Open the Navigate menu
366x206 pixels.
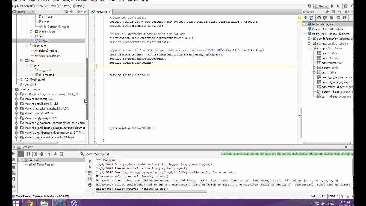coord(43,1)
